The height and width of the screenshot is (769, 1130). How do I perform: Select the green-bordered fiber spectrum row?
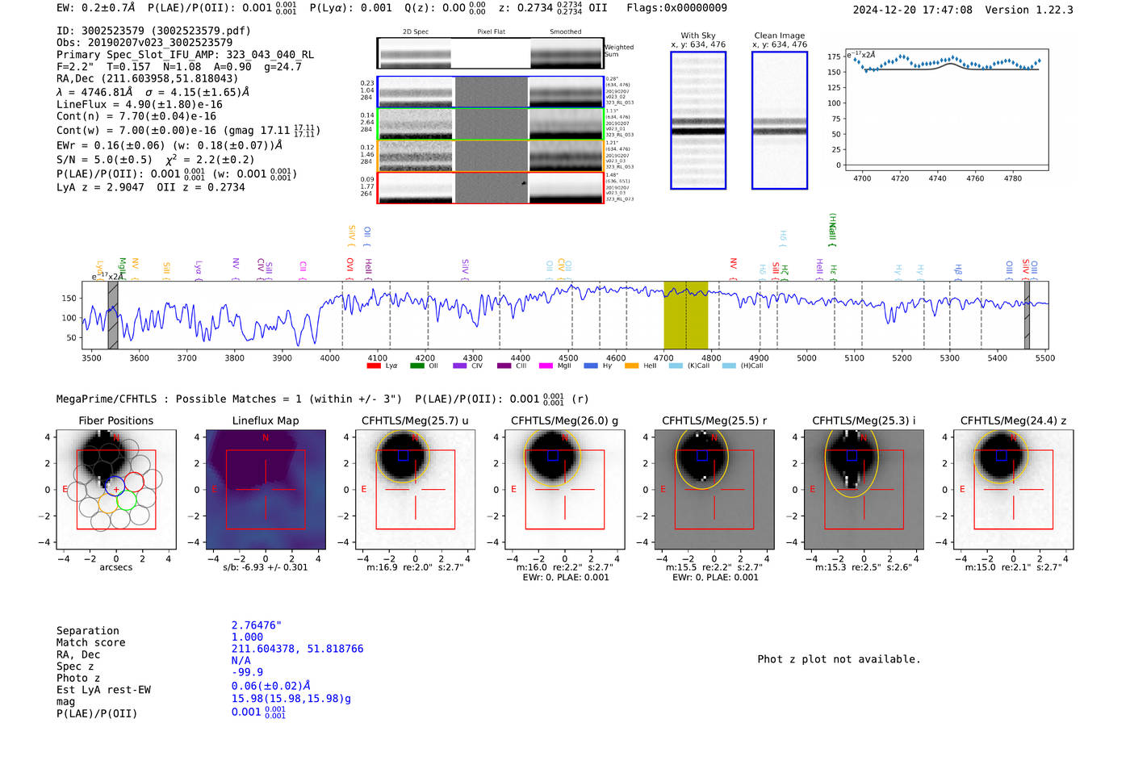click(490, 124)
